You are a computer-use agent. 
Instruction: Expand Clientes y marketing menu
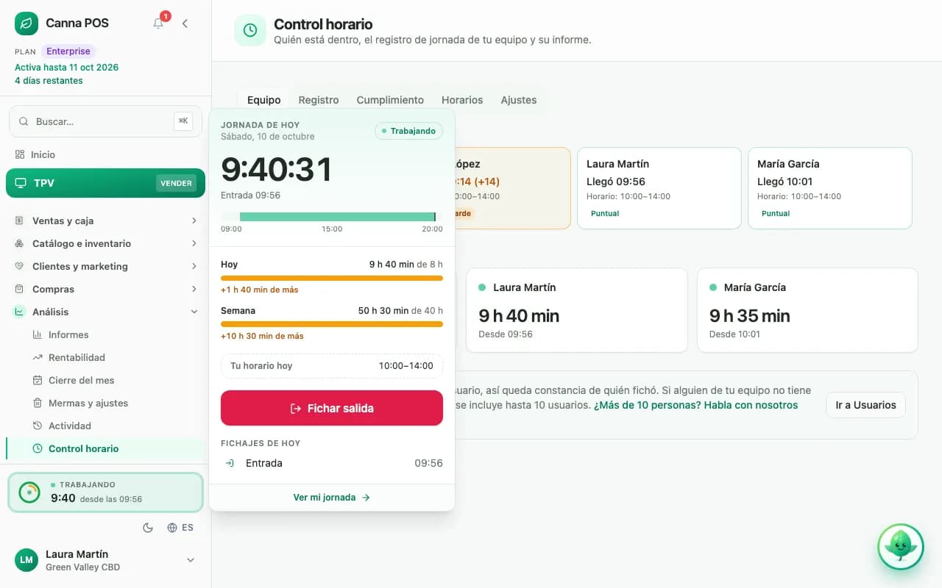pyautogui.click(x=105, y=266)
